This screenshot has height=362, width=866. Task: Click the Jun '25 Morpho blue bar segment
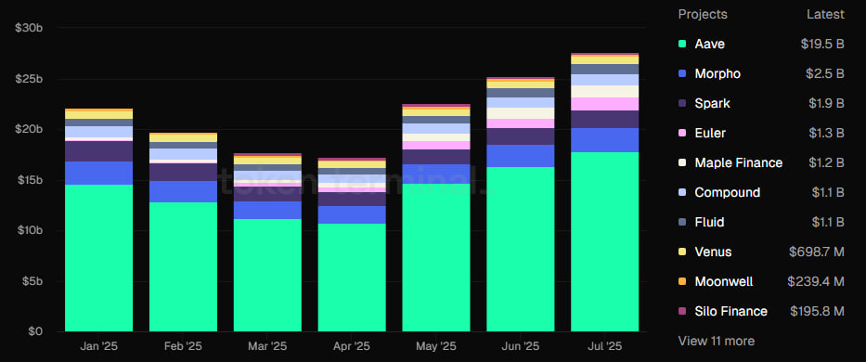[x=521, y=156]
